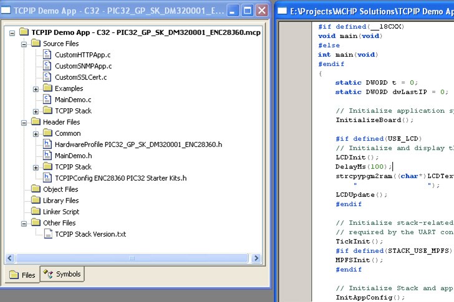The width and height of the screenshot is (454, 302).
Task: Click the horizontal scrollbar left arrow
Action: click(10, 258)
